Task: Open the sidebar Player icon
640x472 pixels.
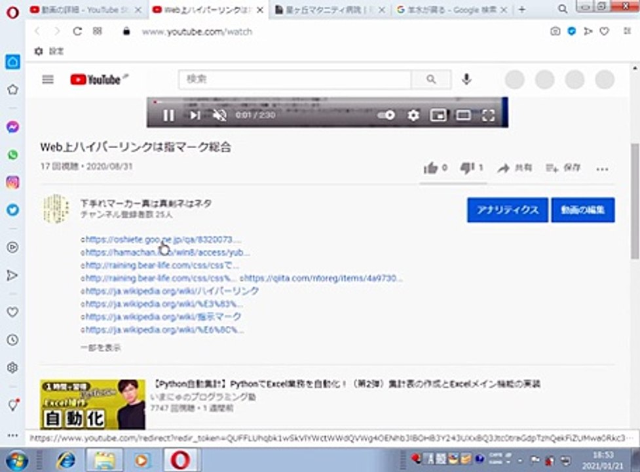Action: tap(12, 247)
